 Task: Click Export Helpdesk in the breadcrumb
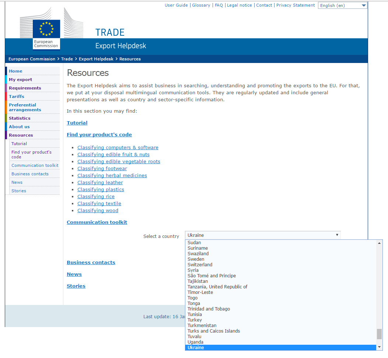coord(97,59)
